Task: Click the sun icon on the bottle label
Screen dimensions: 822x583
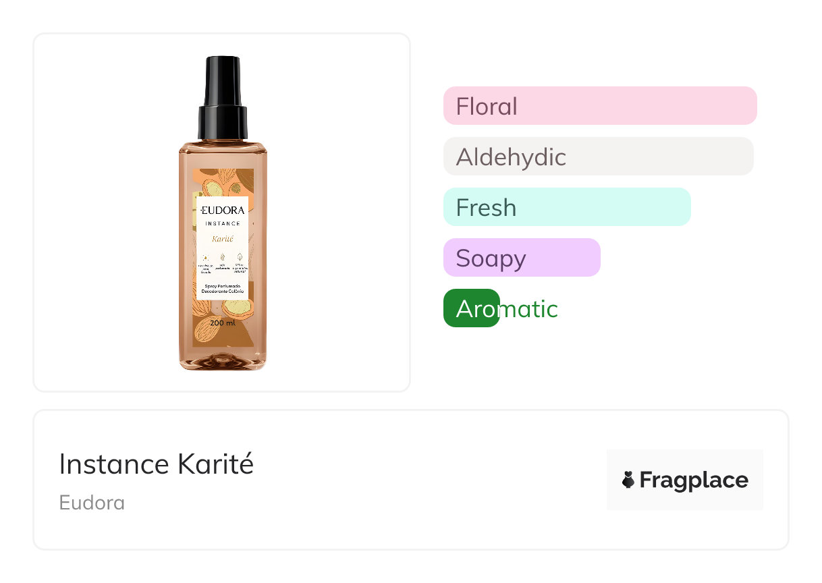Action: point(205,258)
